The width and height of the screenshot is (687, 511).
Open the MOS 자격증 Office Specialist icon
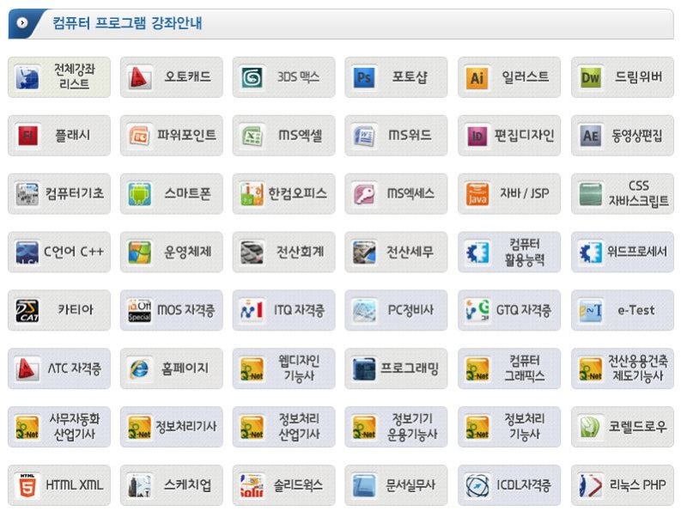coord(139,310)
